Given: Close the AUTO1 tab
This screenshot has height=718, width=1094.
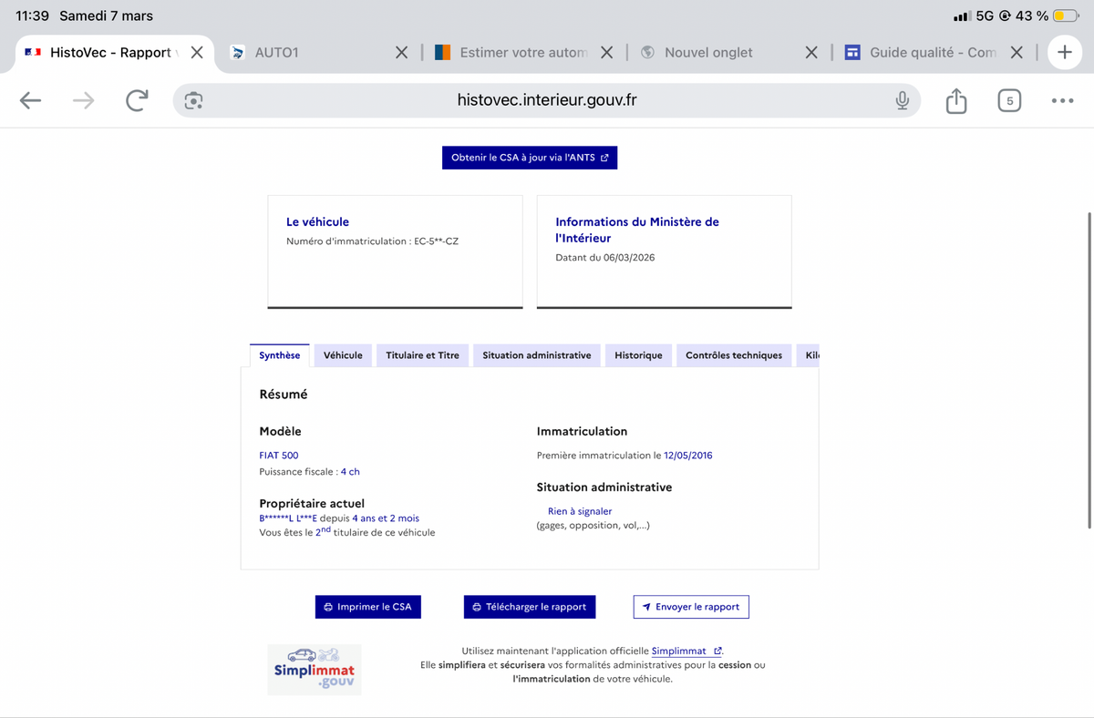Looking at the screenshot, I should [x=401, y=53].
